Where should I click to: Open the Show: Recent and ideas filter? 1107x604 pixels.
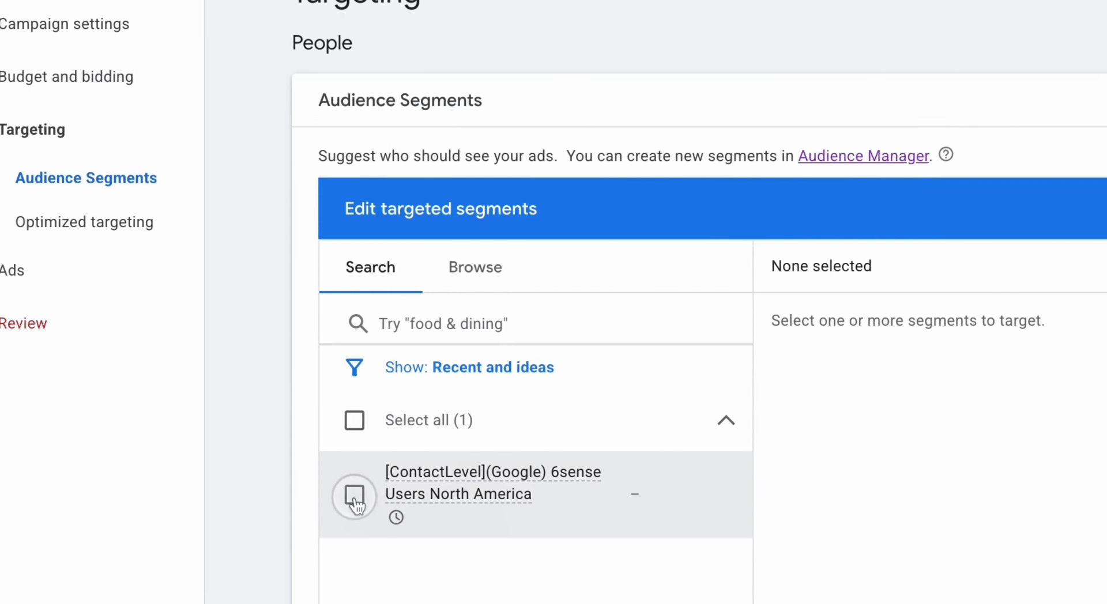(x=469, y=367)
